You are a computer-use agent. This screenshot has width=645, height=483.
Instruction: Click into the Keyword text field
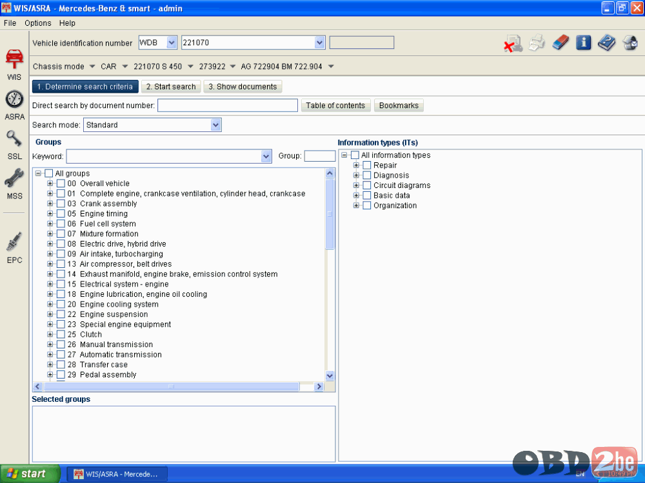tap(164, 156)
